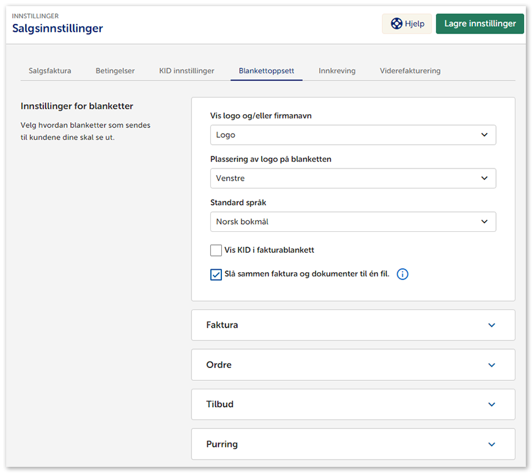
Task: Click the chevron icon in Faktura row
Action: (x=492, y=325)
